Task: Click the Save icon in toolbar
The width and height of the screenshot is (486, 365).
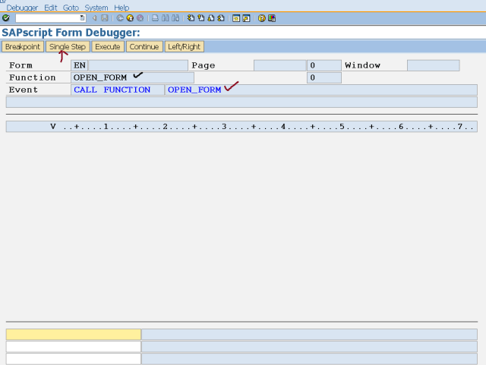Action: tap(104, 17)
